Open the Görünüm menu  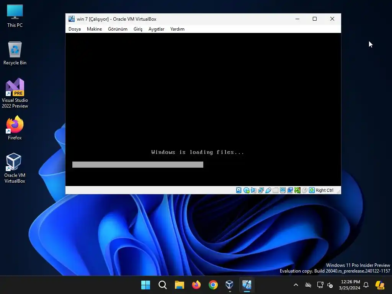click(118, 29)
